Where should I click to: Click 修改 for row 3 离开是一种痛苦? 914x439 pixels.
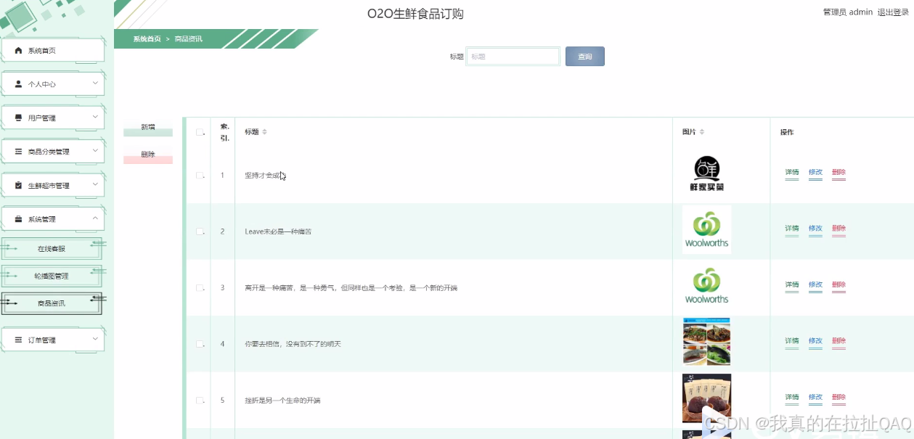coord(815,285)
